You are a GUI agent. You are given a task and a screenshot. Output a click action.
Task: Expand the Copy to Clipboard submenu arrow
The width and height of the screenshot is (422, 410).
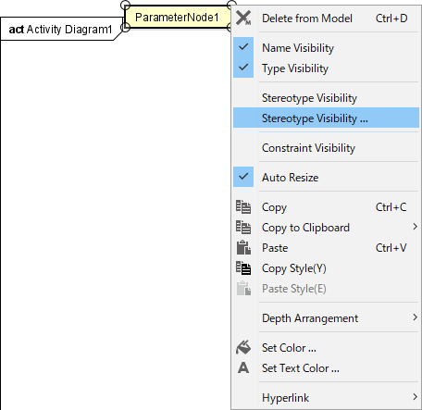(x=415, y=227)
